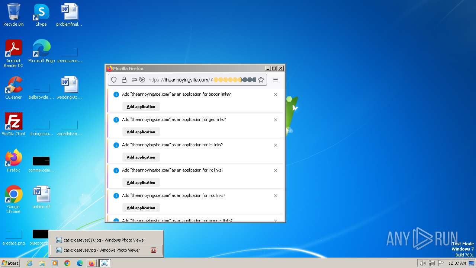476x268 pixels.
Task: Click the 12:37 AM clock
Action: tap(457, 263)
